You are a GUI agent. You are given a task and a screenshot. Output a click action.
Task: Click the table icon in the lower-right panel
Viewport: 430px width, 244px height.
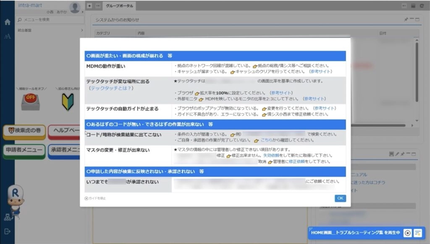[x=391, y=154]
